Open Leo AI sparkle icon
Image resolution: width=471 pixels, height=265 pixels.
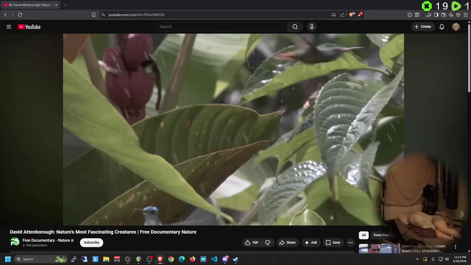[451, 15]
